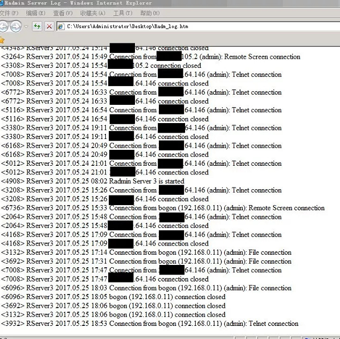Select <3380> 19:11 Telnet connection line
340x339 pixels.
[x=141, y=128]
